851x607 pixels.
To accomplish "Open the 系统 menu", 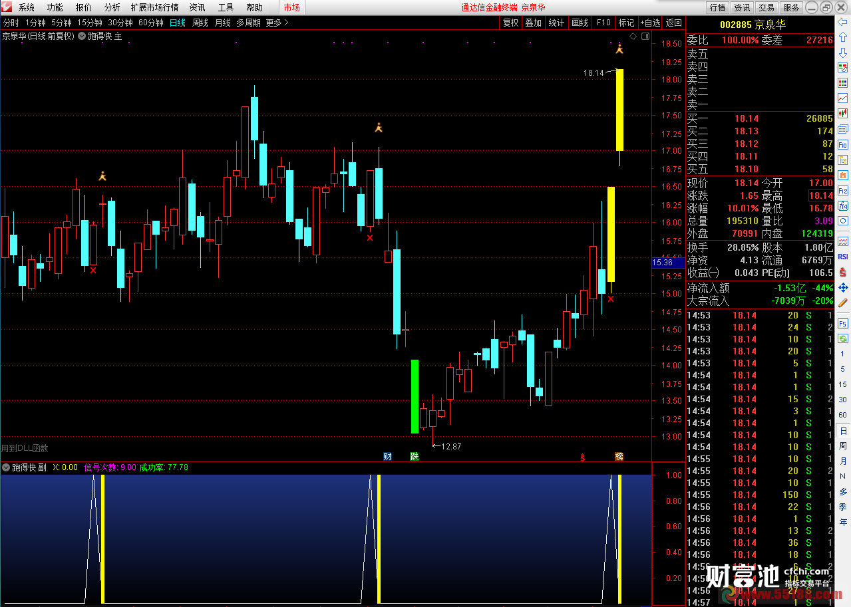I will pyautogui.click(x=27, y=7).
